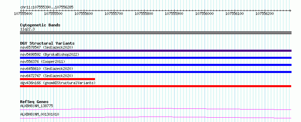Click ALKBH8|NM_138775 gene label
The height and width of the screenshot is (122, 301).
(x=37, y=106)
